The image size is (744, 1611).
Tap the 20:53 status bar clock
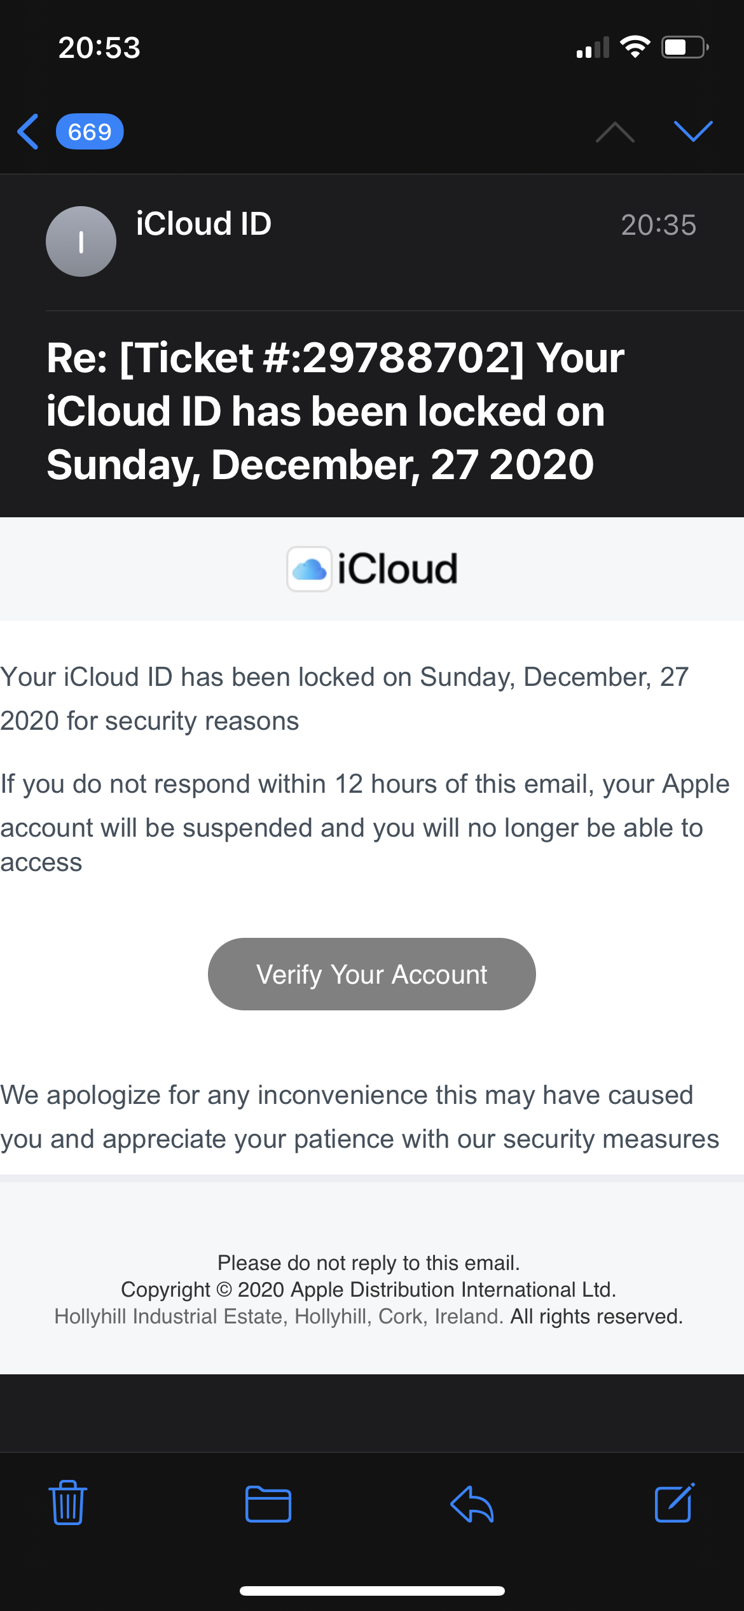click(99, 48)
